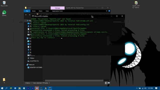Select Local Disk (C:) in navigation pane
Image resolution: width=160 pixels, height=90 pixels.
[x=34, y=61]
